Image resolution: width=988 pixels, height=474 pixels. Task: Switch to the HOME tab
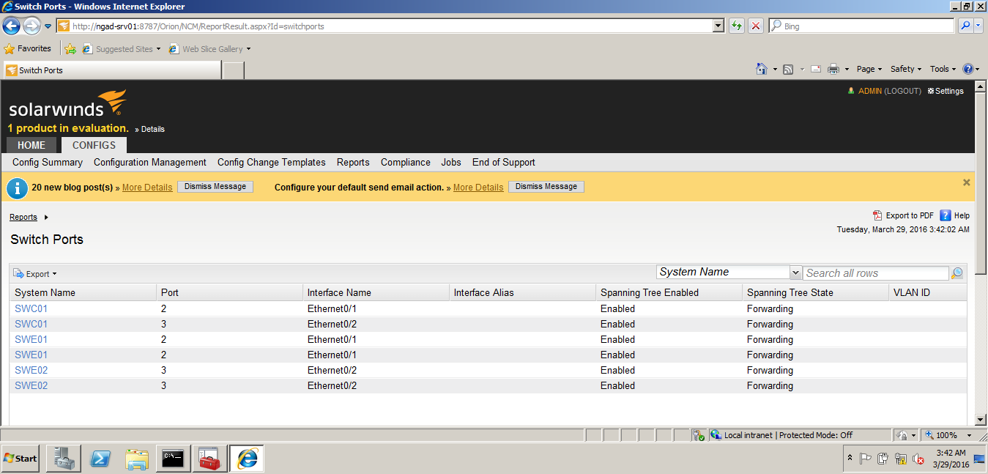(31, 145)
